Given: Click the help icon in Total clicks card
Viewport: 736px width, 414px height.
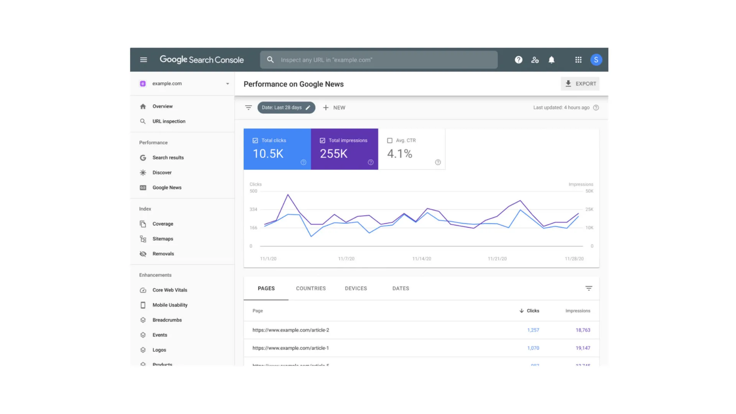Looking at the screenshot, I should 303,163.
